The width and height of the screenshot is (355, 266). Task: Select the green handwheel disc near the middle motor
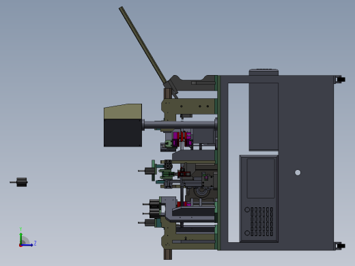coord(154,171)
